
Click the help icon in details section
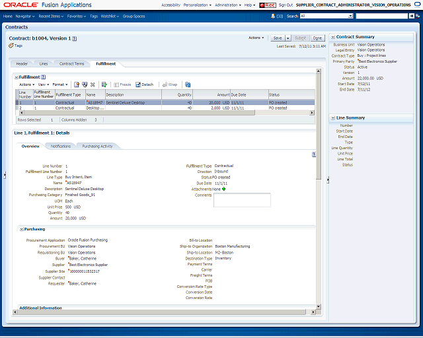(x=314, y=154)
